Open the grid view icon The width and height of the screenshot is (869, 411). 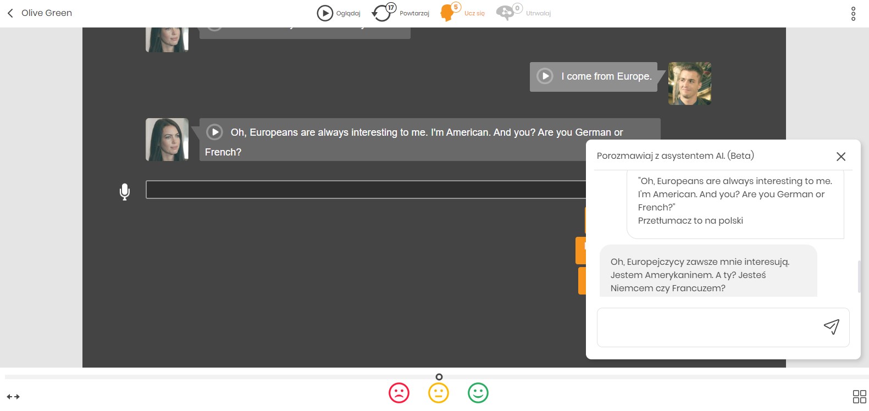point(859,397)
